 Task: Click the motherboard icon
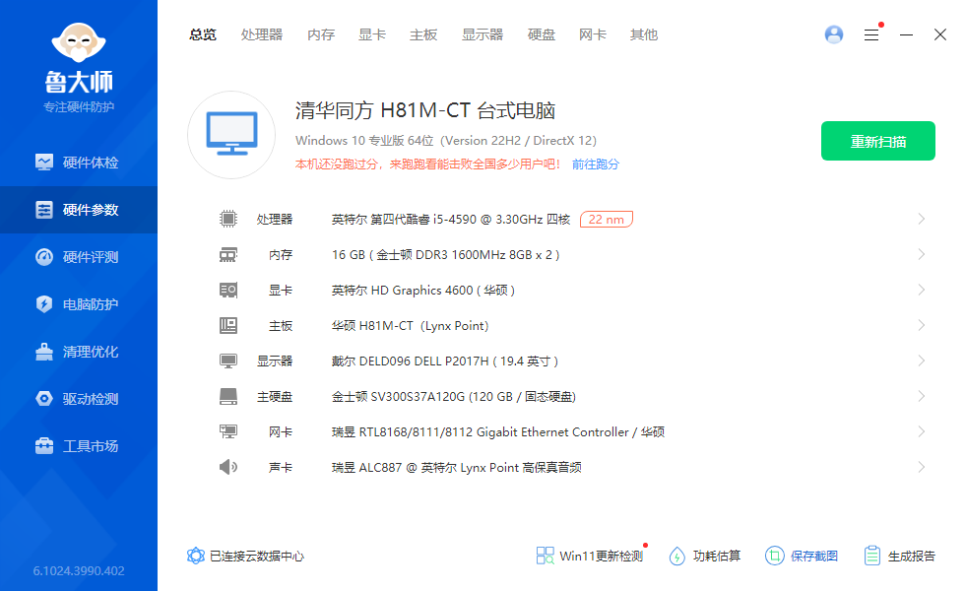click(x=228, y=325)
